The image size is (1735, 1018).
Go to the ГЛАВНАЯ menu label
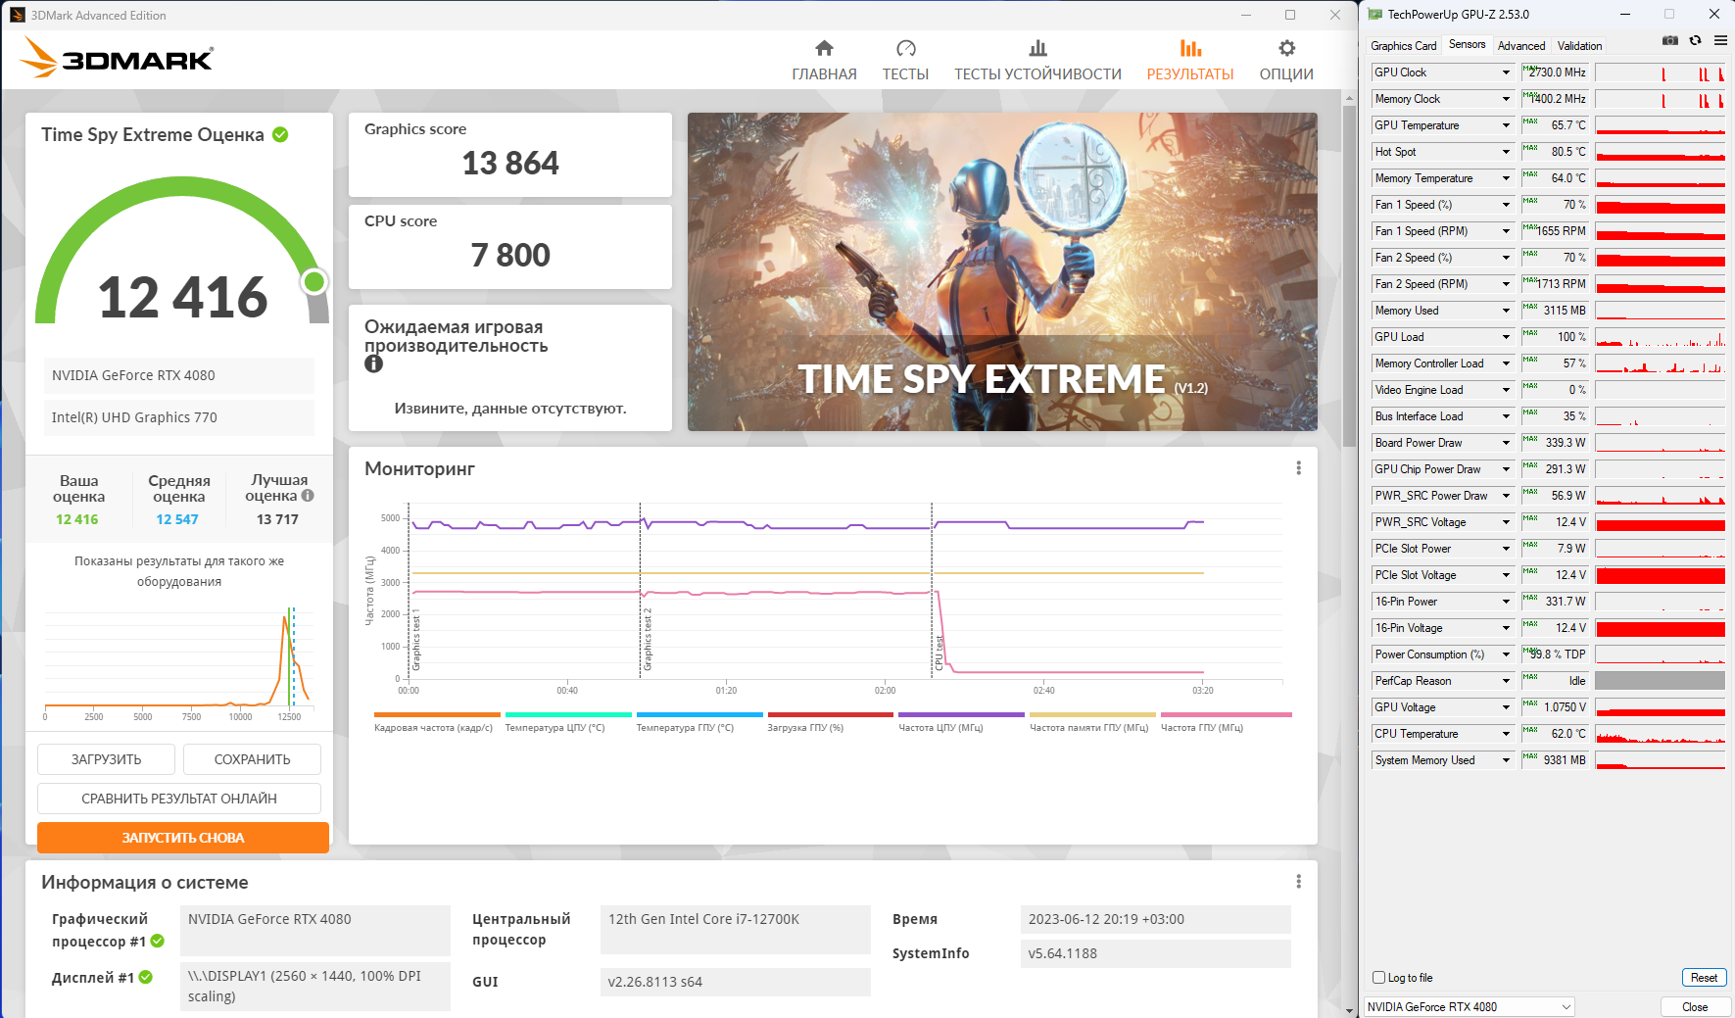click(x=824, y=74)
